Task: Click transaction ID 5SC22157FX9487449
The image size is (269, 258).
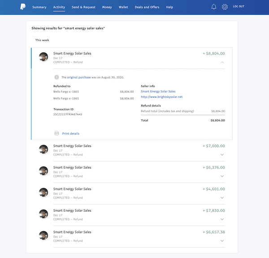Action: [68, 114]
